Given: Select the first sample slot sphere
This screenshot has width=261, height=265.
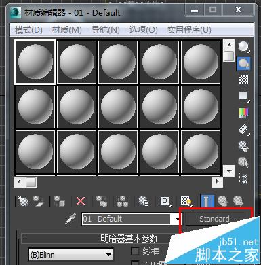Looking at the screenshot, I should pos(35,62).
